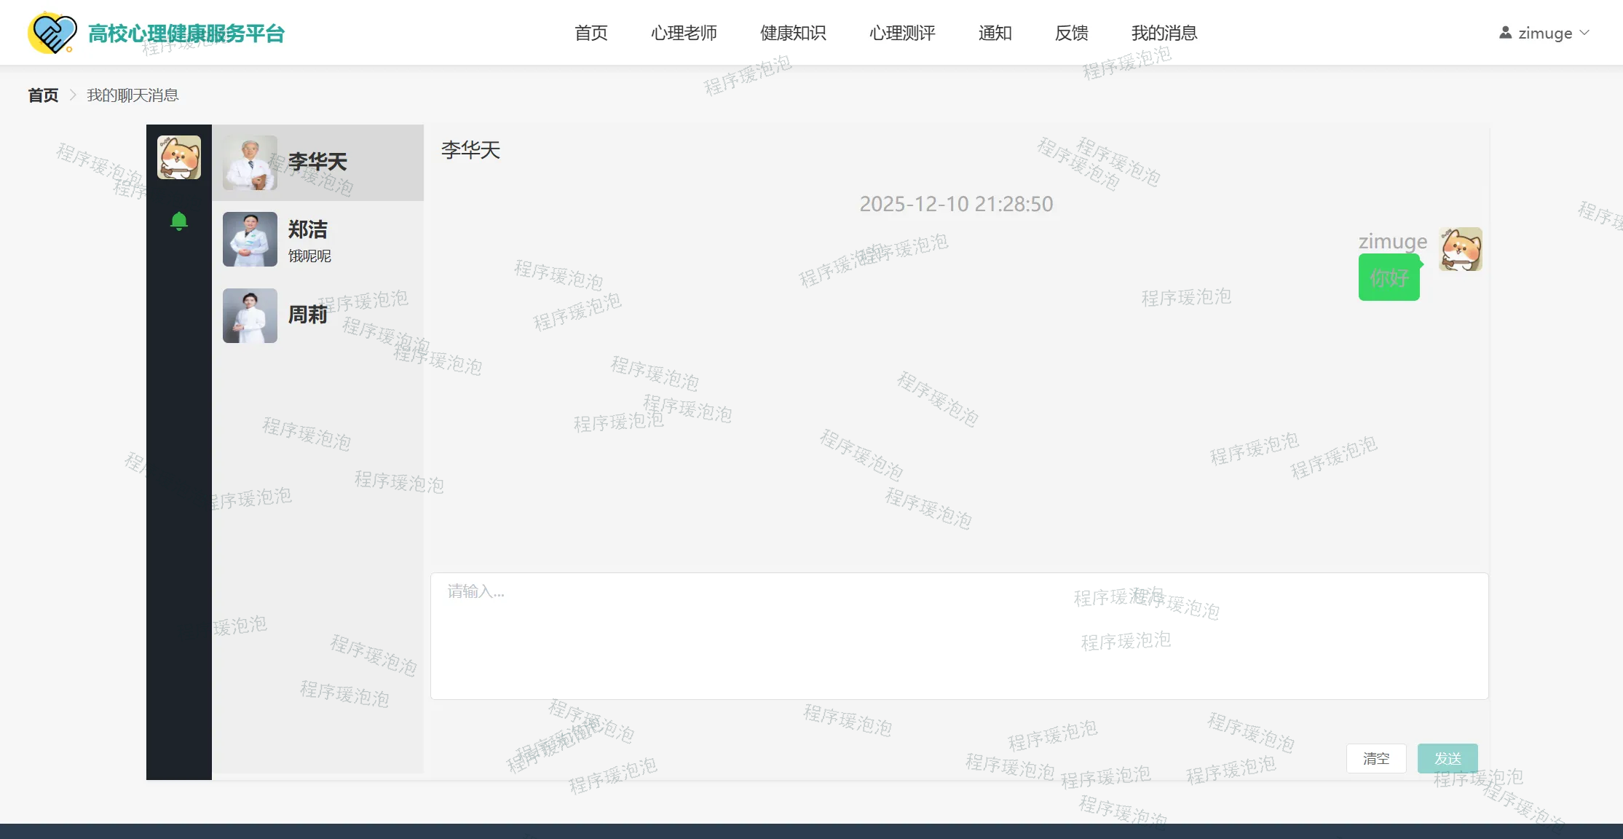Click the 清空 clear button

[x=1375, y=758]
